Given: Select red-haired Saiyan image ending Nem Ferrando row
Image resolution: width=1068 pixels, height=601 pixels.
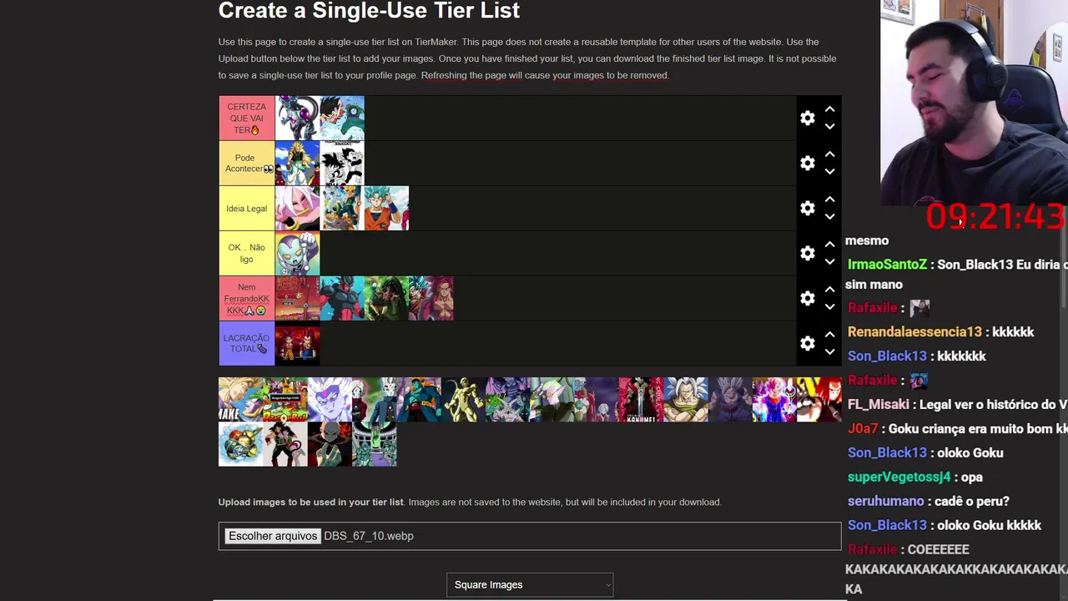Looking at the screenshot, I should (431, 299).
